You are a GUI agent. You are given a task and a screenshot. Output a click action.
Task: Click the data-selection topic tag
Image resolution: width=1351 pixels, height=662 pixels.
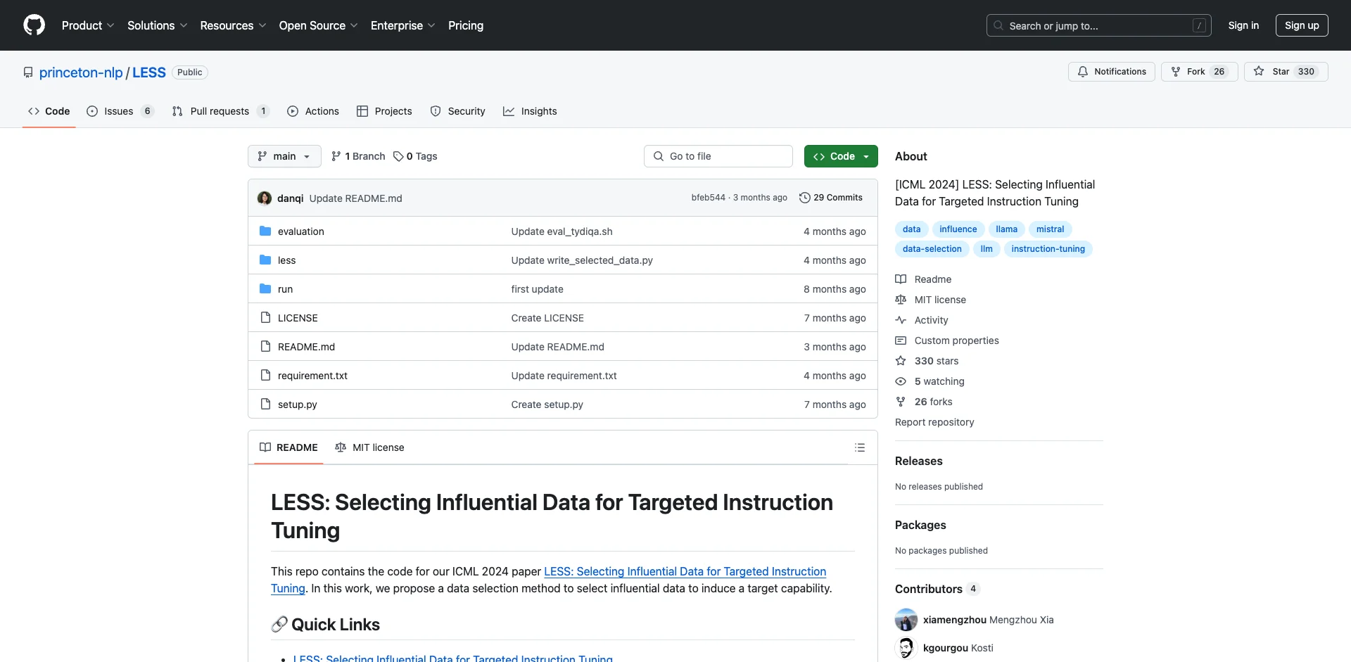(x=932, y=249)
